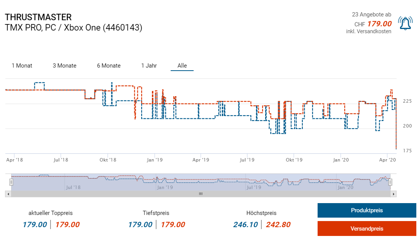The height and width of the screenshot is (239, 419).
Task: Switch chart to "3 Monate" range
Action: (x=64, y=66)
